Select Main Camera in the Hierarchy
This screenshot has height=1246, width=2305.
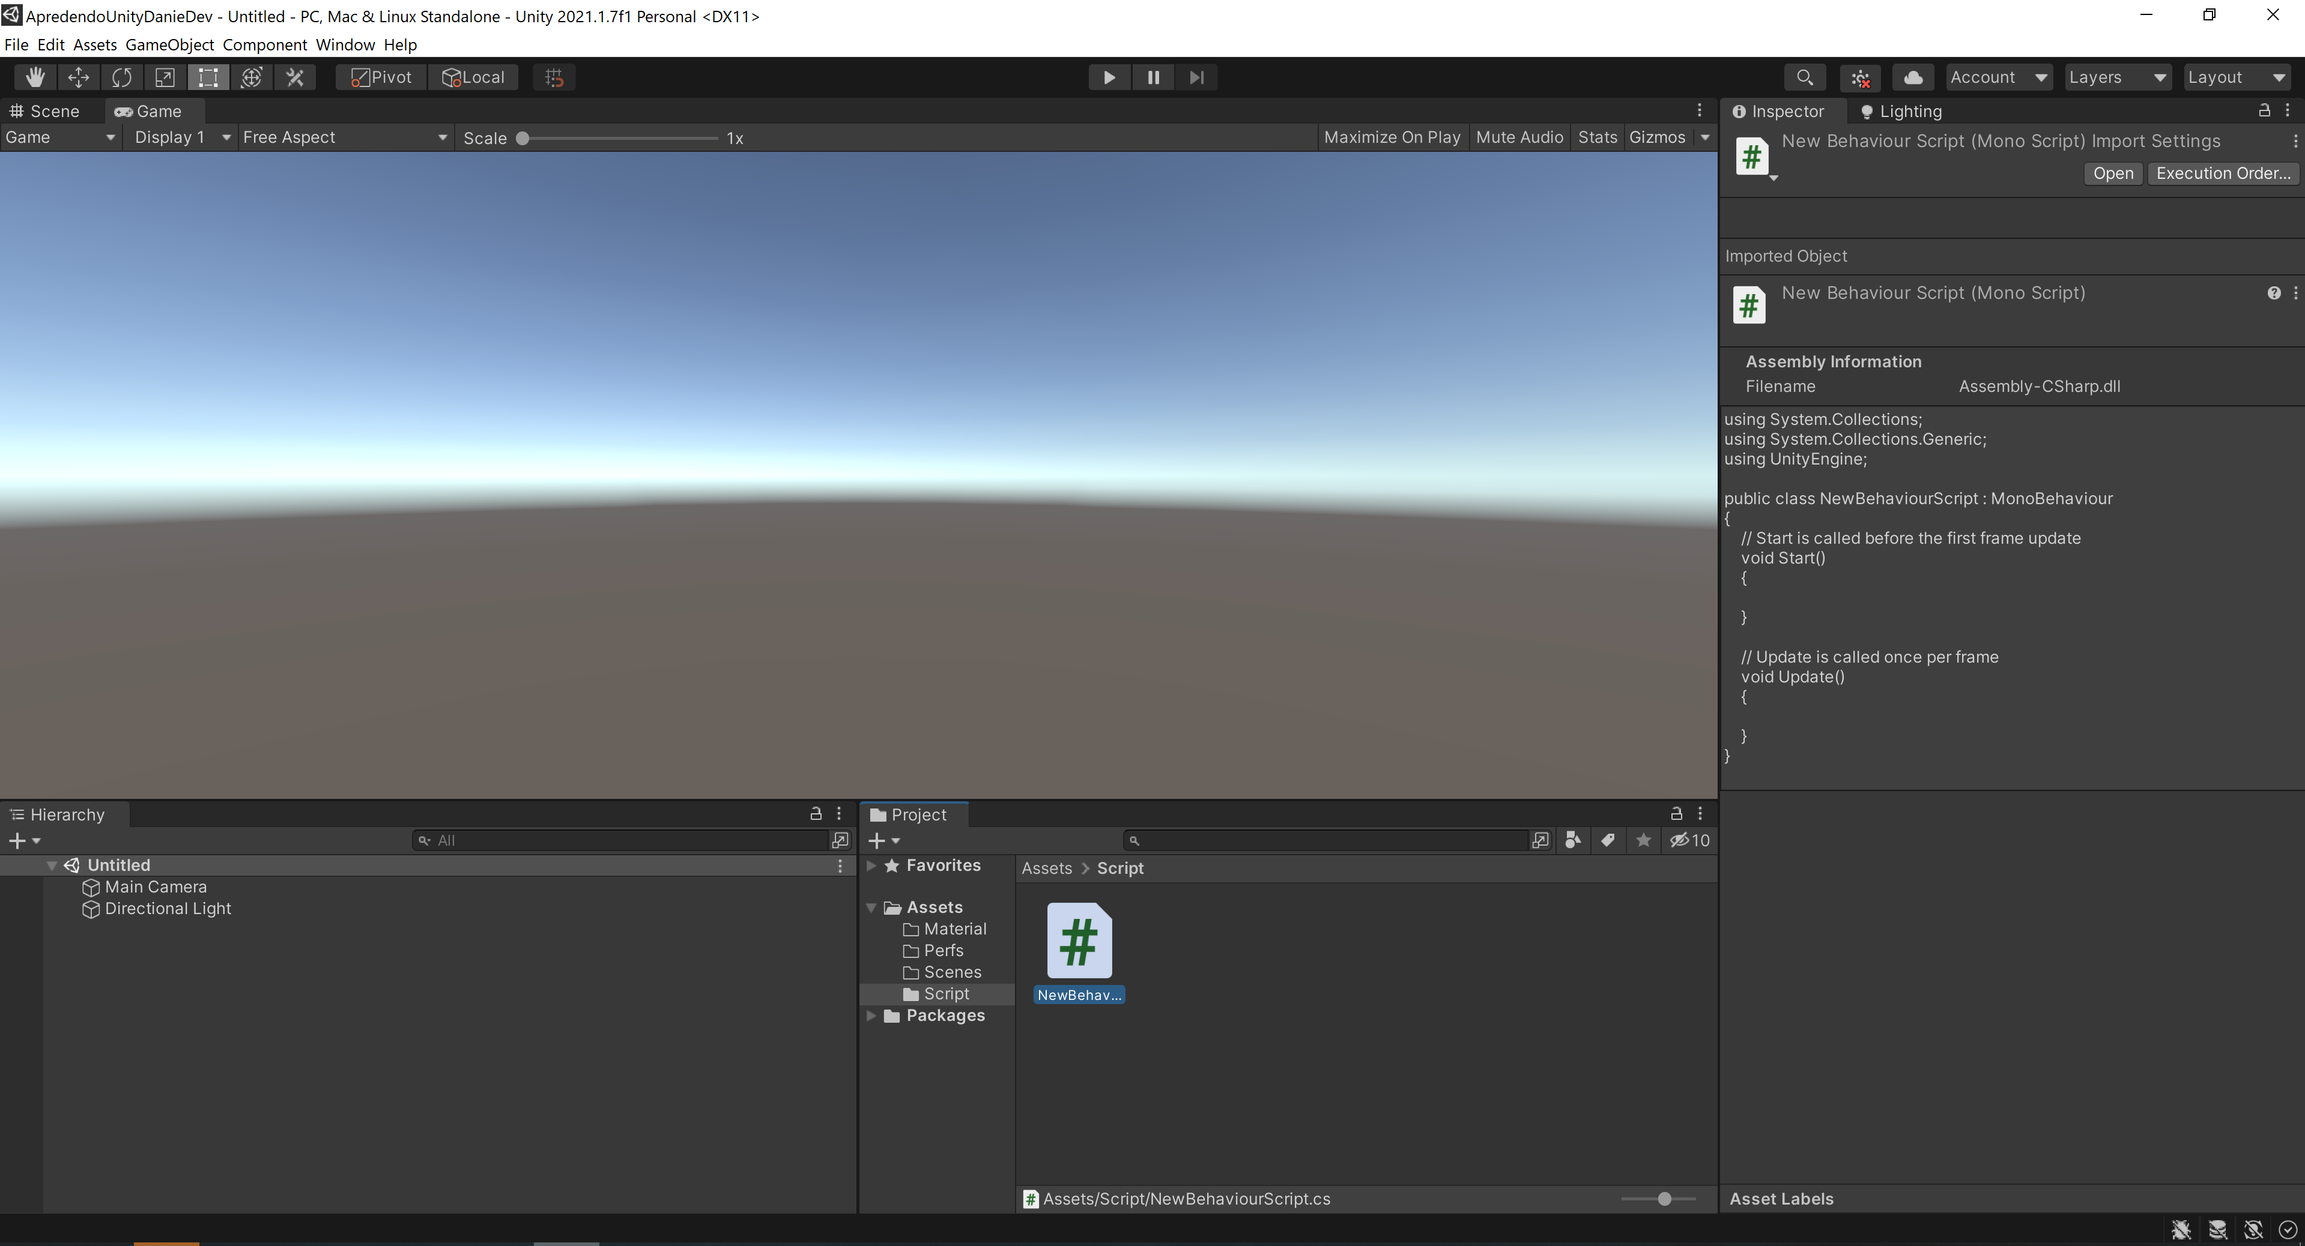(x=156, y=887)
